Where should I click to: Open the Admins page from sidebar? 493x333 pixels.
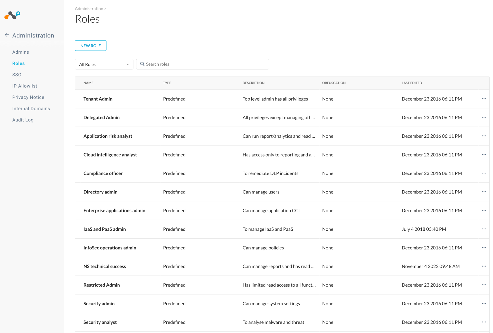[21, 52]
